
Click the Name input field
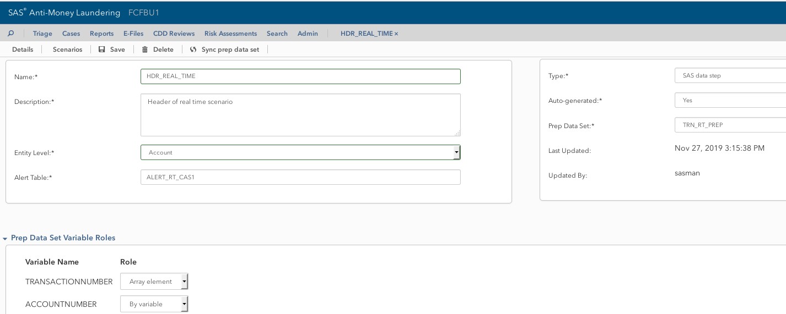[x=300, y=76]
